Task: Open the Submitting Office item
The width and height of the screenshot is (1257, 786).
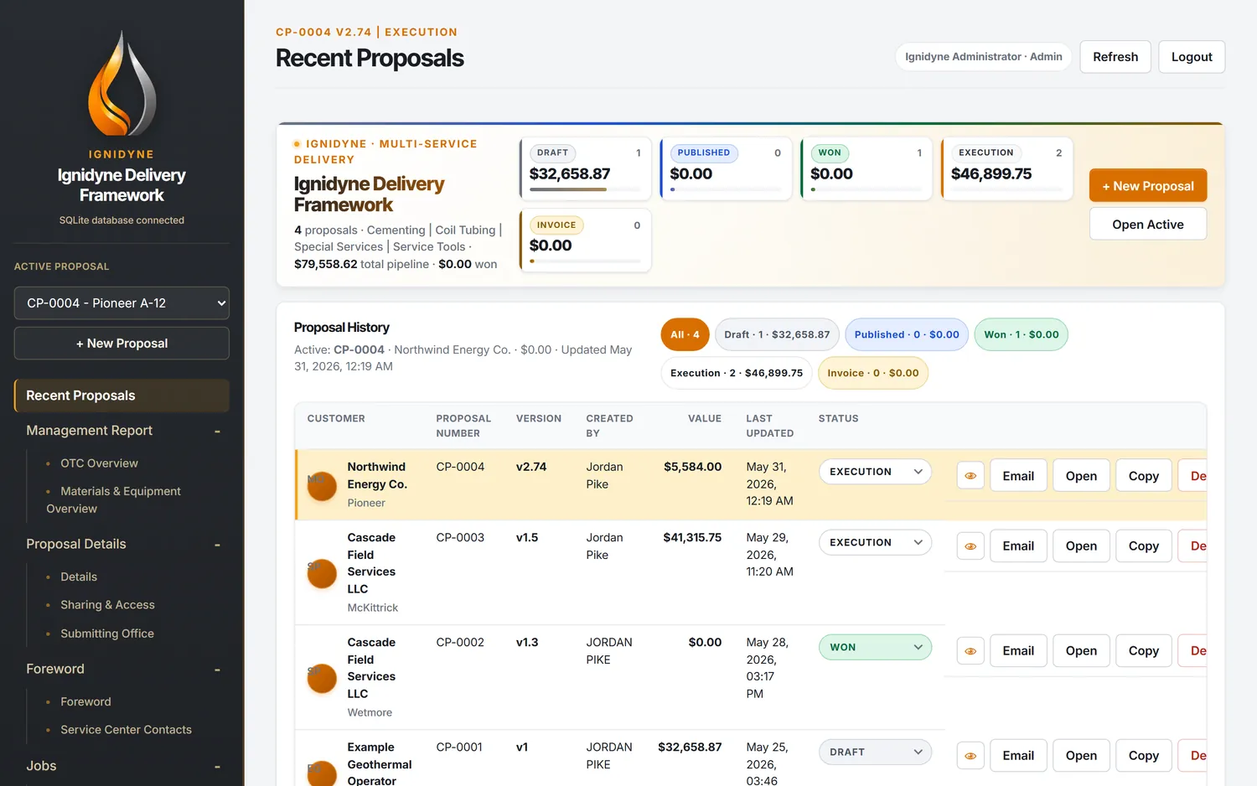Action: pyautogui.click(x=107, y=634)
